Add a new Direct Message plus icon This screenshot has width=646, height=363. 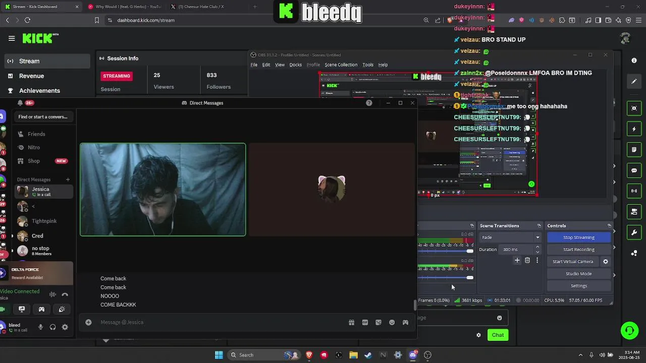coord(68,179)
